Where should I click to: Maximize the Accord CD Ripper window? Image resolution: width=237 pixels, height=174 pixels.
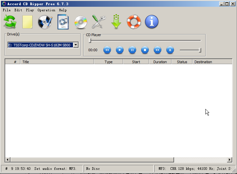227,4
